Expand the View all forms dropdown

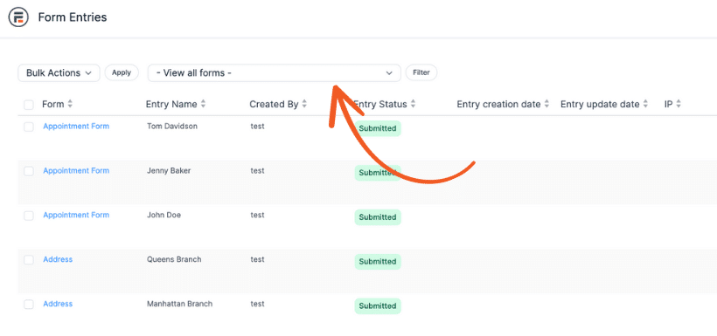tap(275, 73)
